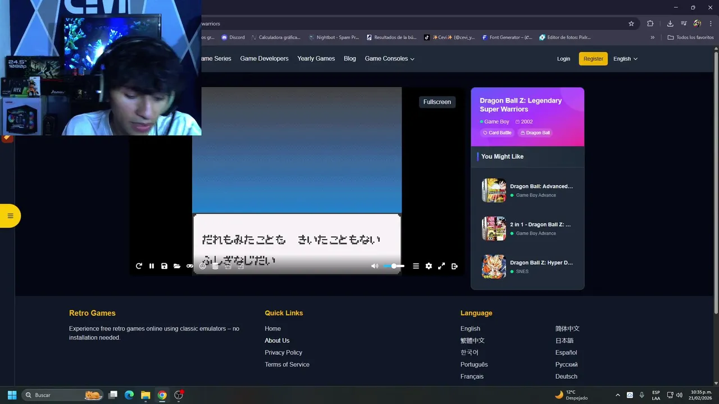The image size is (719, 404).
Task: Open the Chrome downloads icon
Action: [x=670, y=24]
